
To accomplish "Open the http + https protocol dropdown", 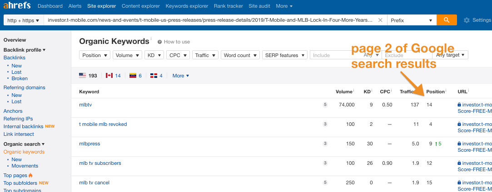I will (x=23, y=20).
